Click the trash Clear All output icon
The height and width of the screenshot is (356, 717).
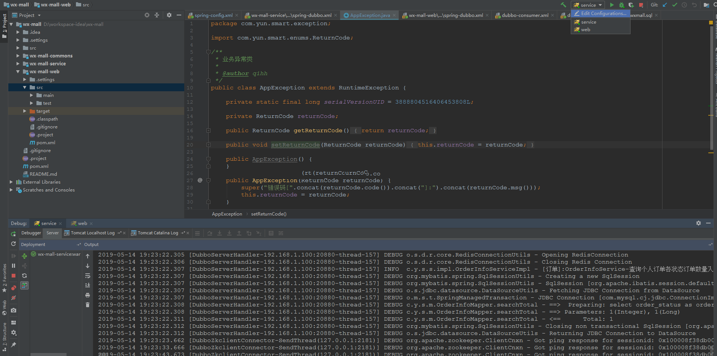(88, 305)
